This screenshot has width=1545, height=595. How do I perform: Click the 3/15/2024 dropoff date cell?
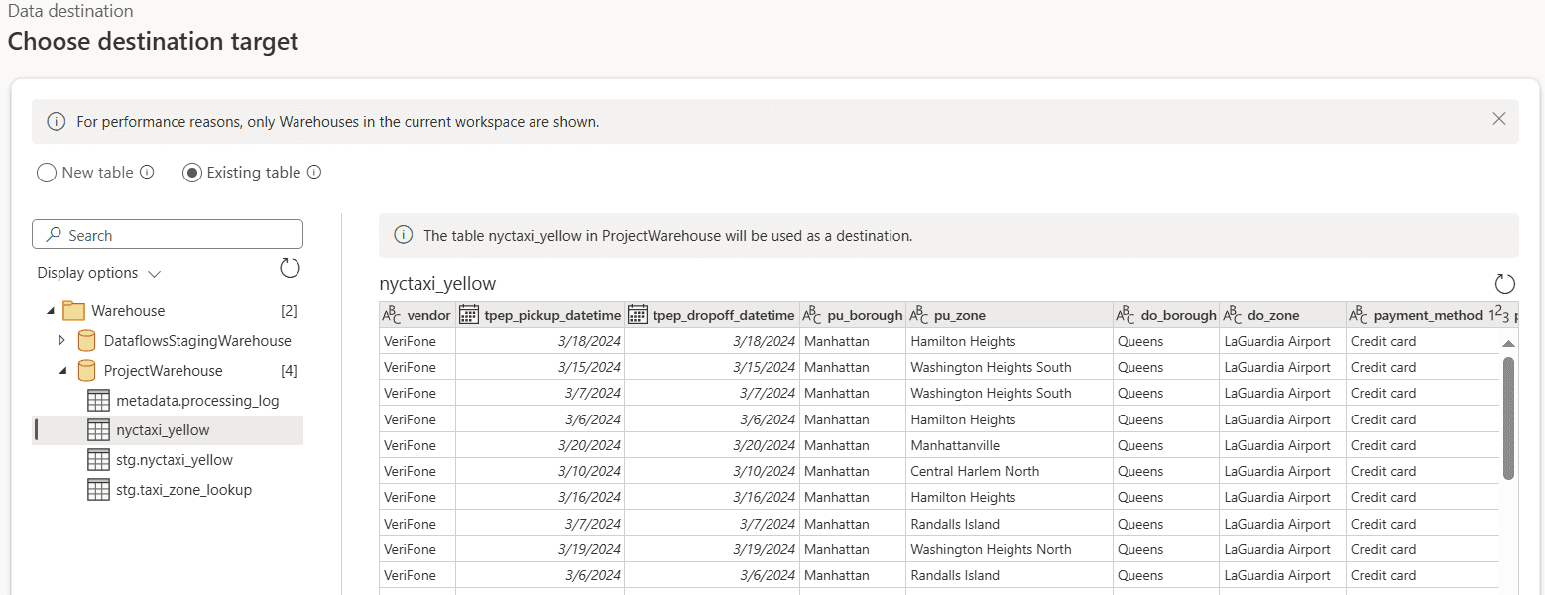[712, 367]
